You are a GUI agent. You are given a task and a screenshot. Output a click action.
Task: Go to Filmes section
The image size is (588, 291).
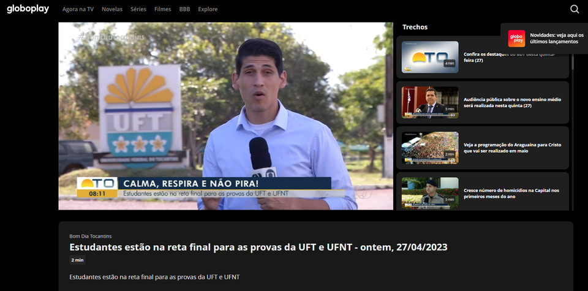click(x=163, y=9)
